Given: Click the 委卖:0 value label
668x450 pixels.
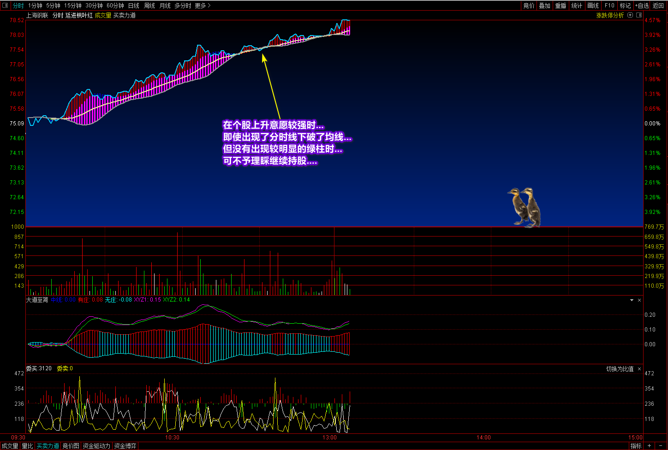Looking at the screenshot, I should click(65, 368).
